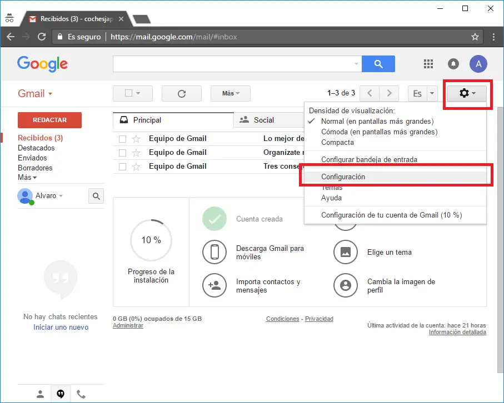Select the Organízate email checkbox
This screenshot has height=403, width=504.
coord(122,153)
